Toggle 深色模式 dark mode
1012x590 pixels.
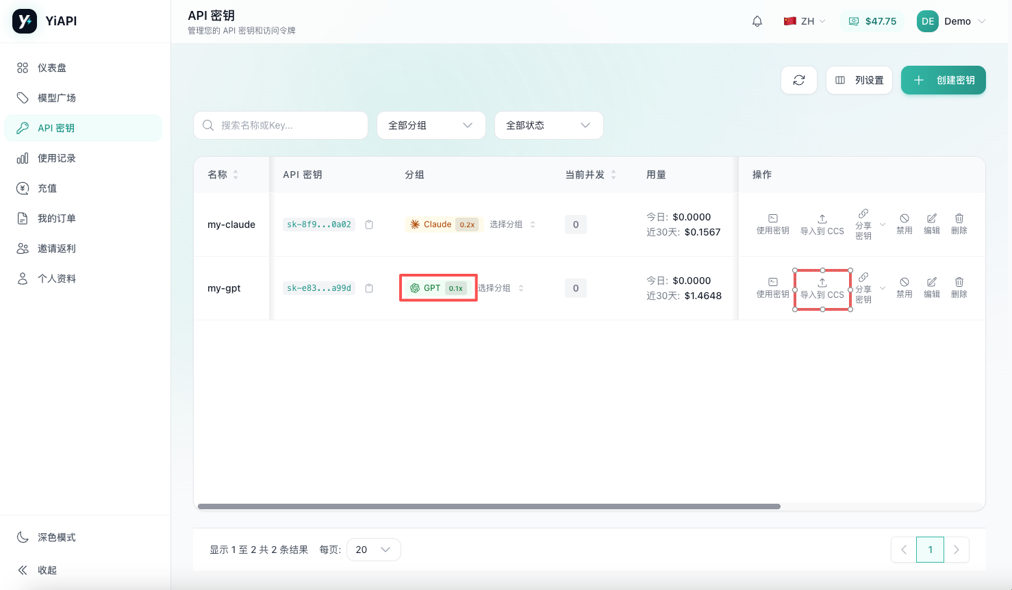click(x=84, y=537)
